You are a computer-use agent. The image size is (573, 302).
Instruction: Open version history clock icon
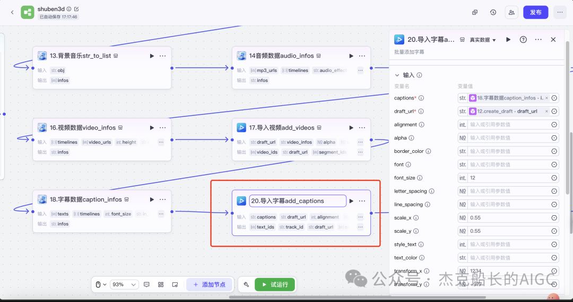(x=493, y=12)
